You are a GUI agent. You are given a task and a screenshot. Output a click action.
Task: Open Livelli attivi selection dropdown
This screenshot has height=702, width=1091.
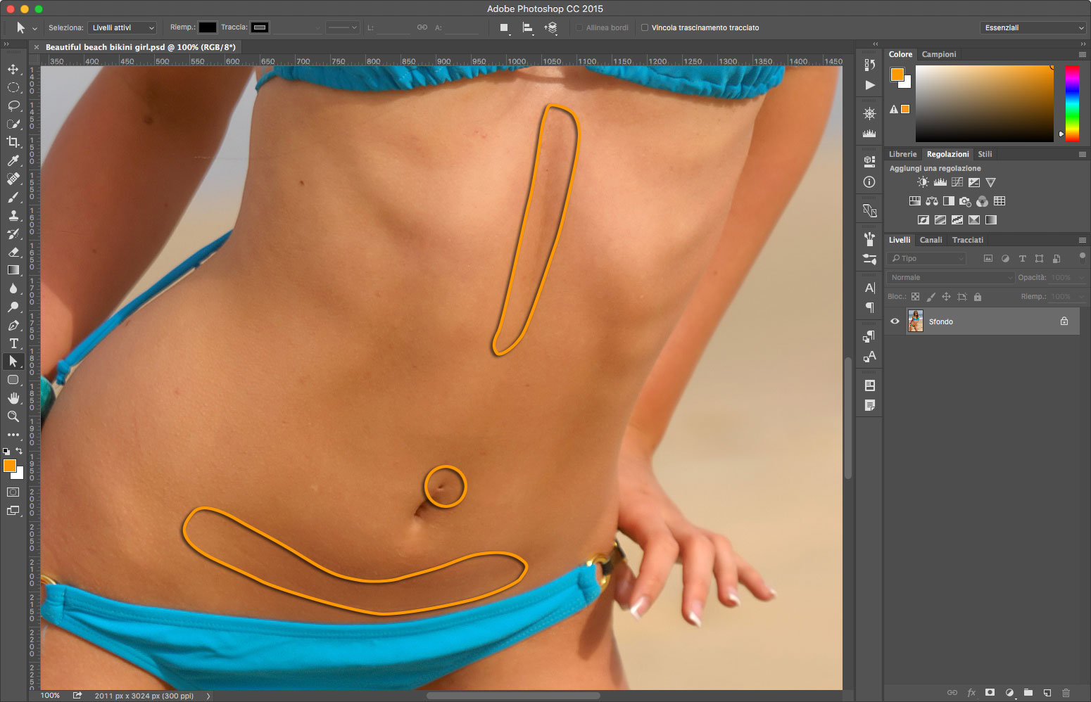click(x=122, y=27)
